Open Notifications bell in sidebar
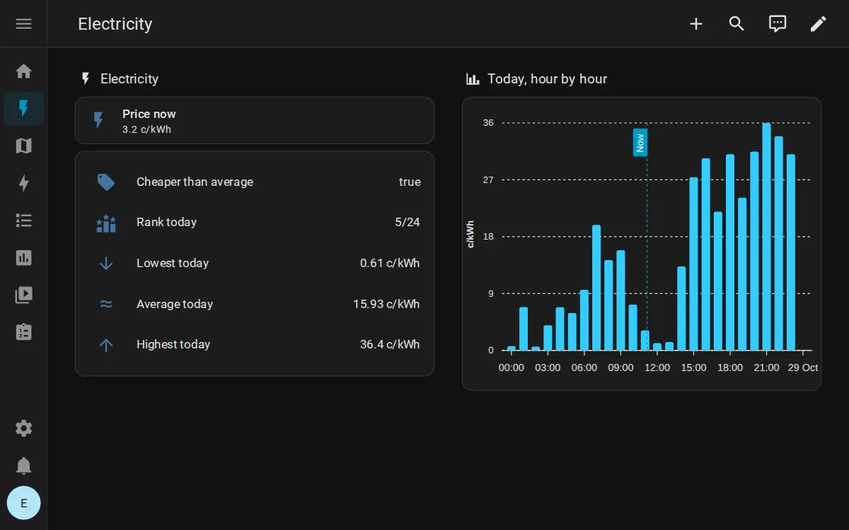849x530 pixels. click(24, 466)
